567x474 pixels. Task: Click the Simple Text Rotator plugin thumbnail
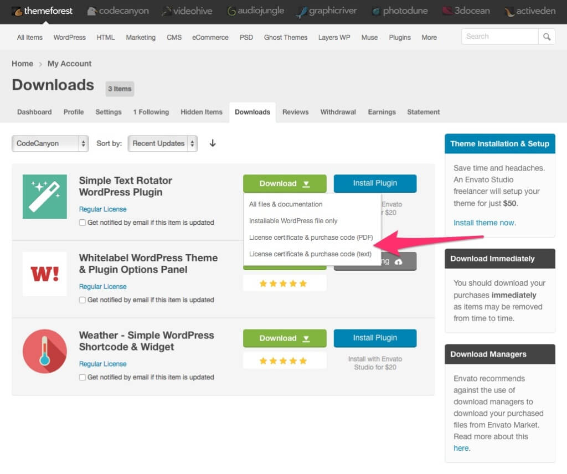(44, 196)
